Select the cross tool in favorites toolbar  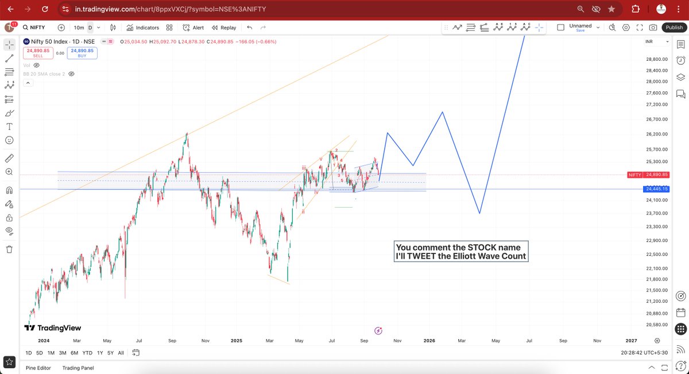540,27
